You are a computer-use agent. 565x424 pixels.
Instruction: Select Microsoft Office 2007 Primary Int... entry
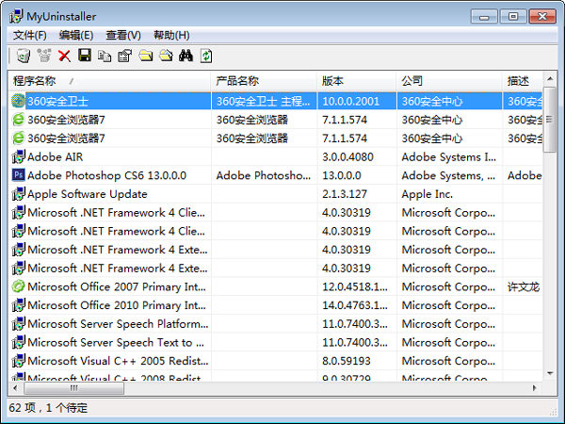tap(117, 286)
